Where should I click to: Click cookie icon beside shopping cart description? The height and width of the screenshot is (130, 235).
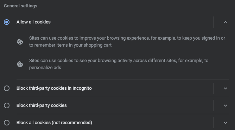tap(20, 42)
